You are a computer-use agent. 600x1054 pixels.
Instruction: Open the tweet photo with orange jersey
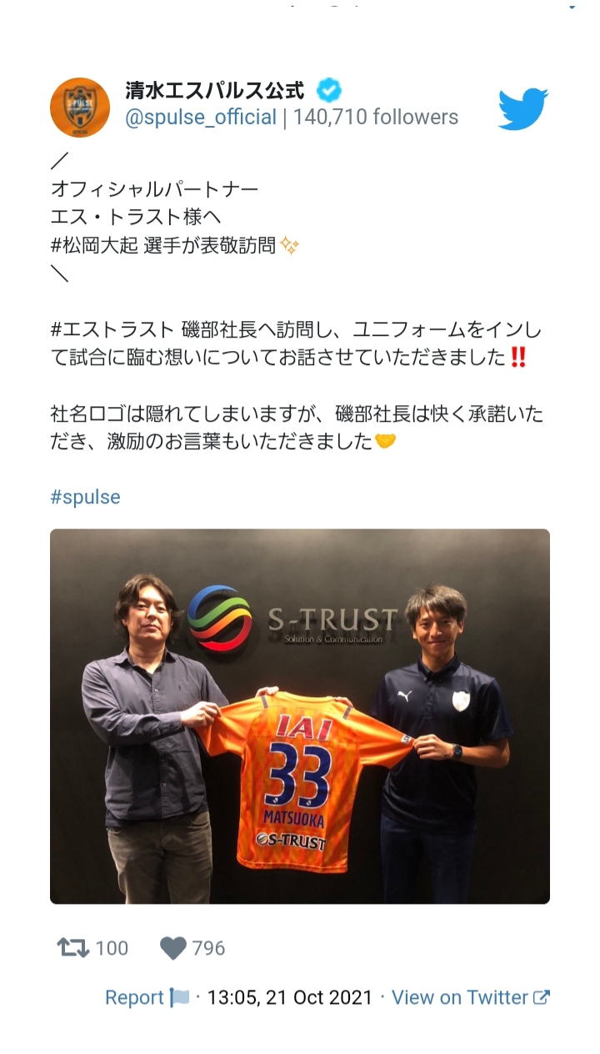pos(300,716)
